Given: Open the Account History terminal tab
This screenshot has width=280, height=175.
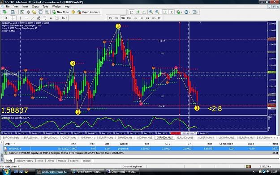Looking at the screenshot, I should pyautogui.click(x=25, y=161).
